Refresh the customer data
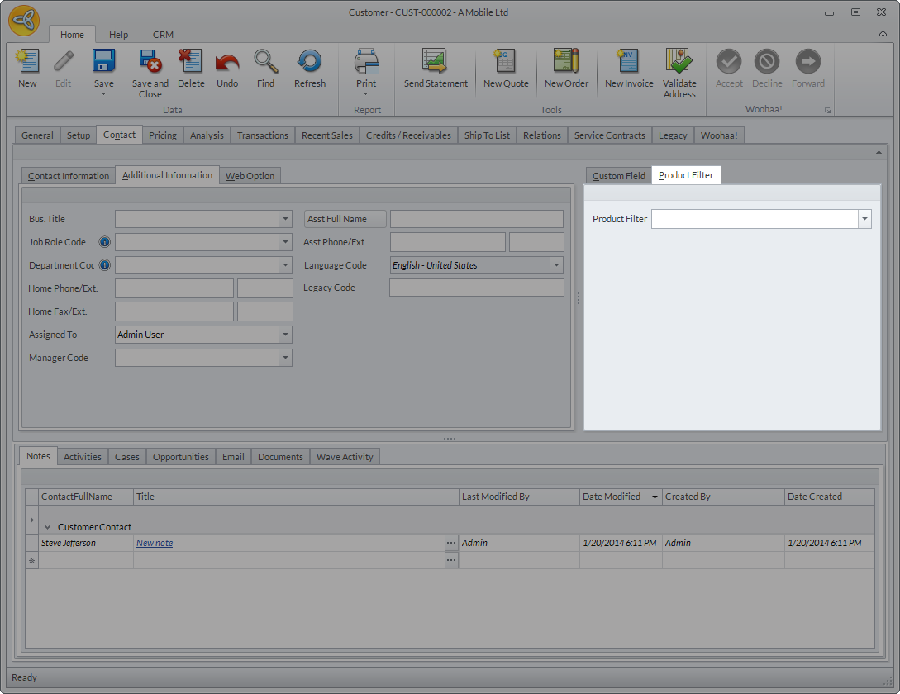Viewport: 900px width, 694px height. 310,62
